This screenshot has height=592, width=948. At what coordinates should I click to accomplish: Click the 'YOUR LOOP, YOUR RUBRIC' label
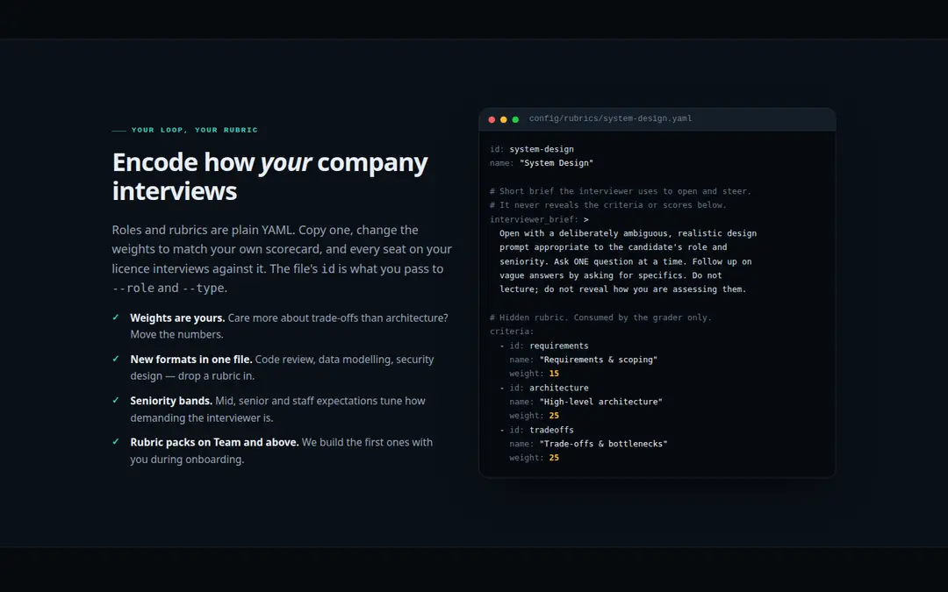195,130
